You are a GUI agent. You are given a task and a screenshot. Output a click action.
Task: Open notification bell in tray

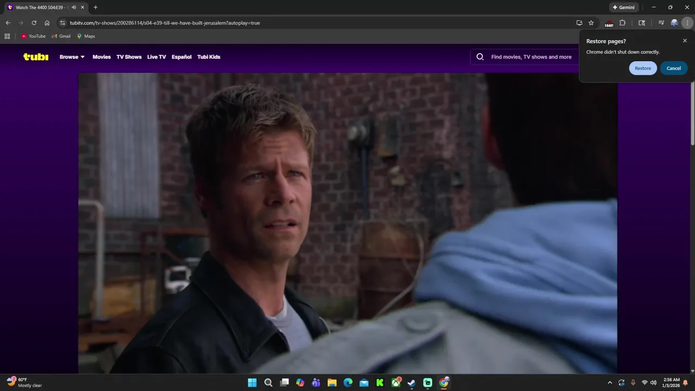point(686,383)
